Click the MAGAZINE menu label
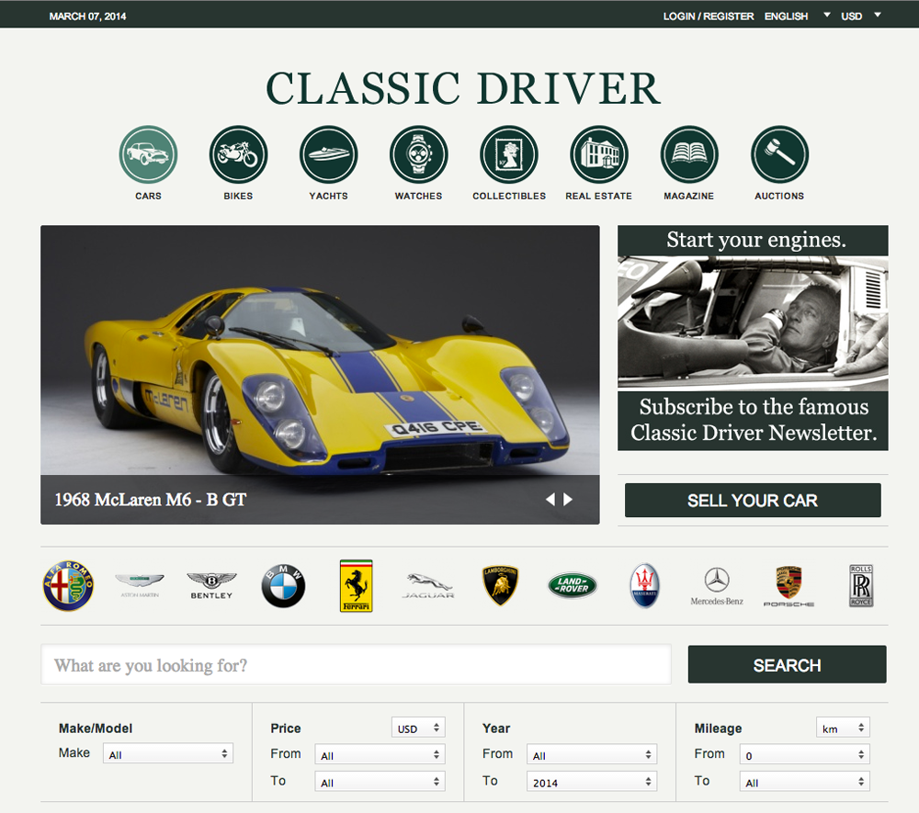 689,196
